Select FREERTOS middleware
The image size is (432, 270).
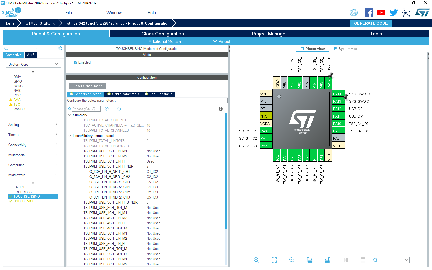pyautogui.click(x=23, y=192)
